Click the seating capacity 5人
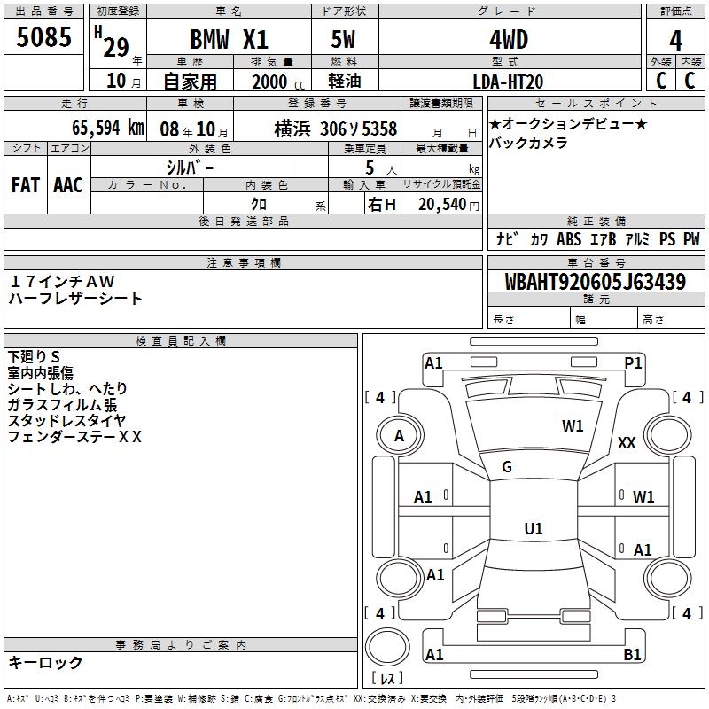709x709 pixels. click(x=381, y=168)
